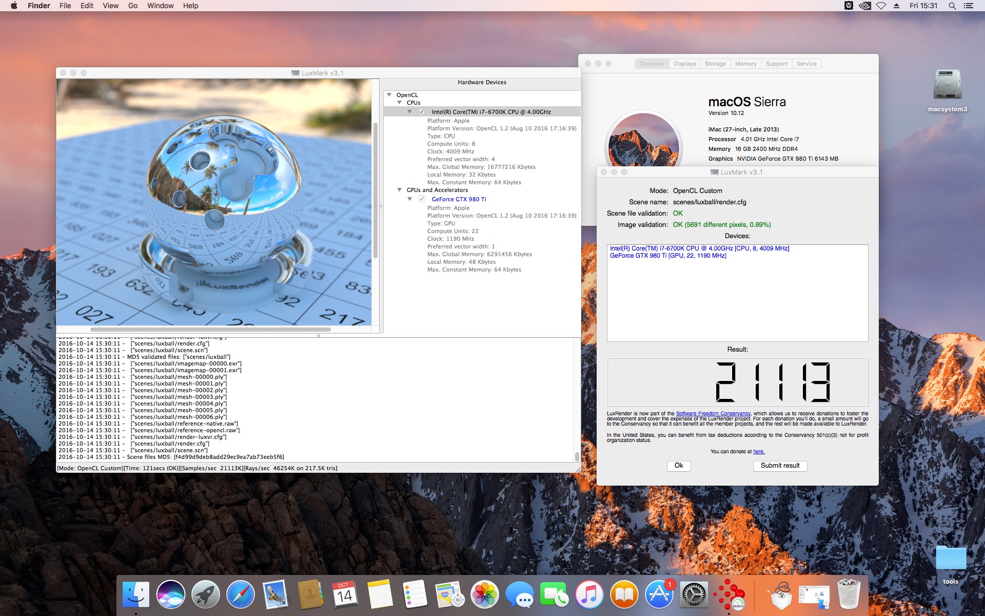Click the horizontal scrollbar under render image
The image size is (985, 616).
(x=210, y=330)
